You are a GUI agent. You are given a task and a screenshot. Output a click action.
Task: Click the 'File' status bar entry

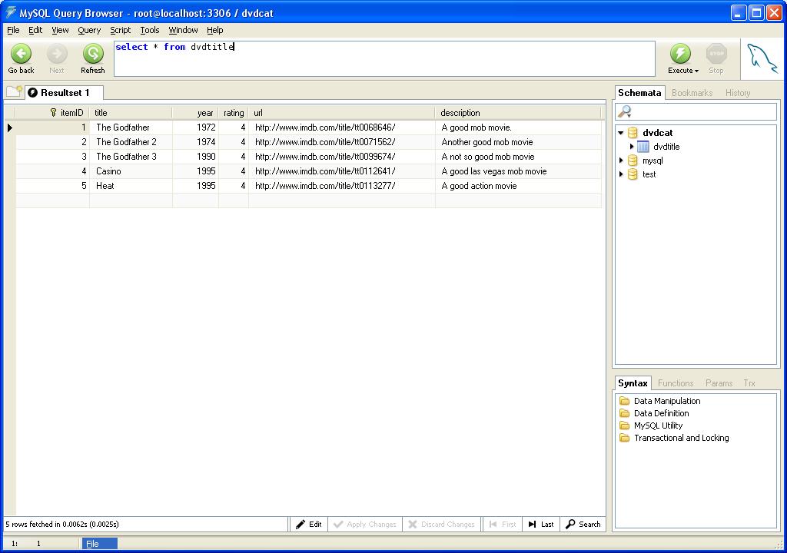point(99,544)
